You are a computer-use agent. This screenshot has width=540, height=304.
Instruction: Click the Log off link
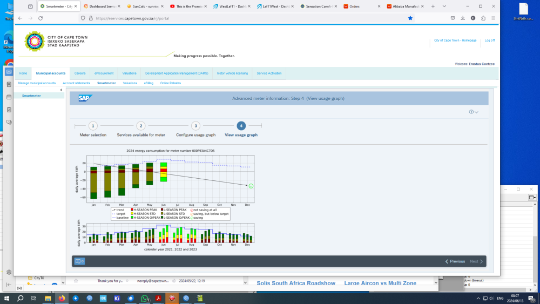tap(489, 40)
